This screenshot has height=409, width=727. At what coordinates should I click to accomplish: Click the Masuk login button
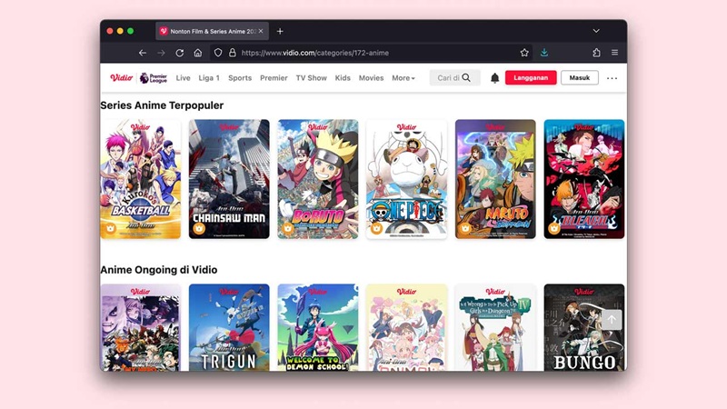[579, 78]
